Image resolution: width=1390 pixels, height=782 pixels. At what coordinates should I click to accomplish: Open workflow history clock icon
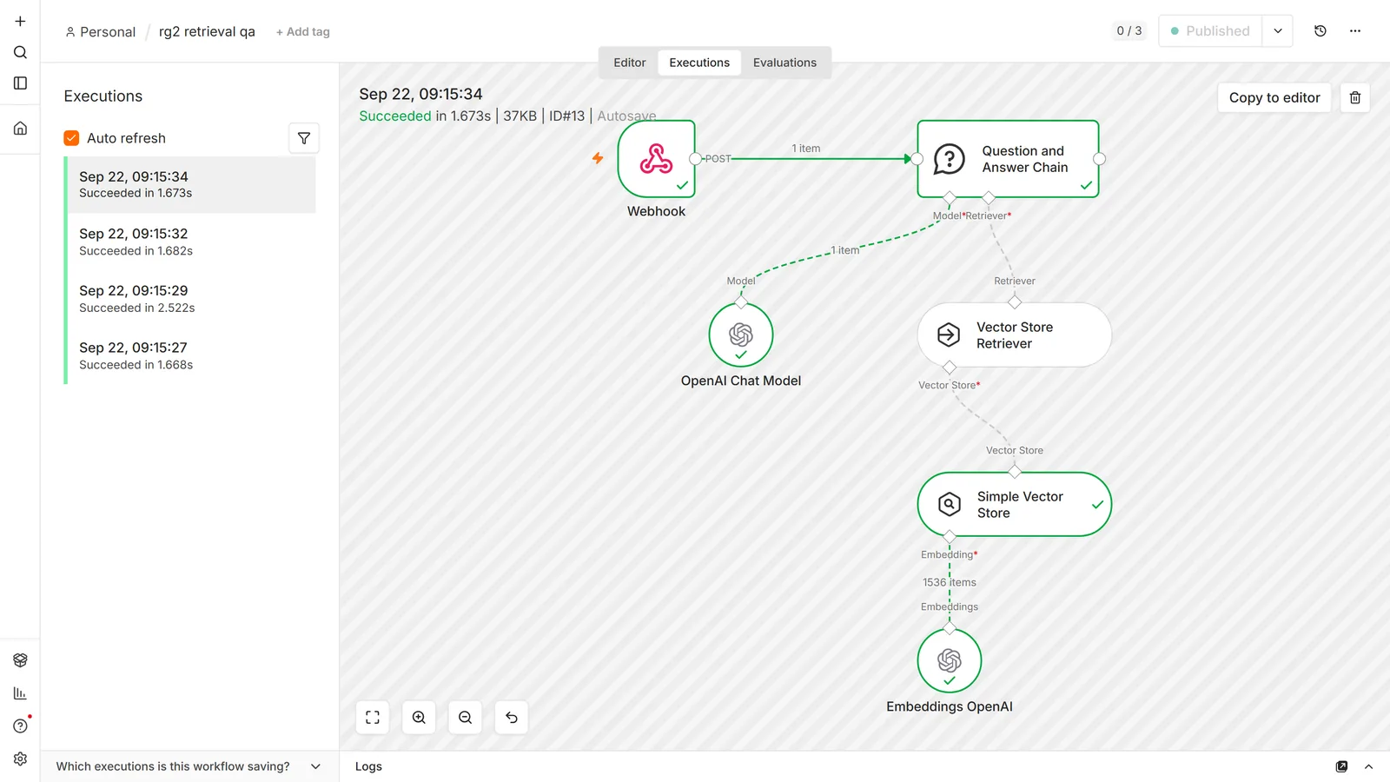[x=1320, y=31]
